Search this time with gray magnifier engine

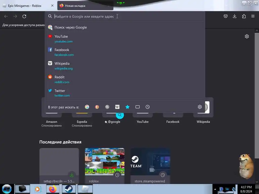107,107
